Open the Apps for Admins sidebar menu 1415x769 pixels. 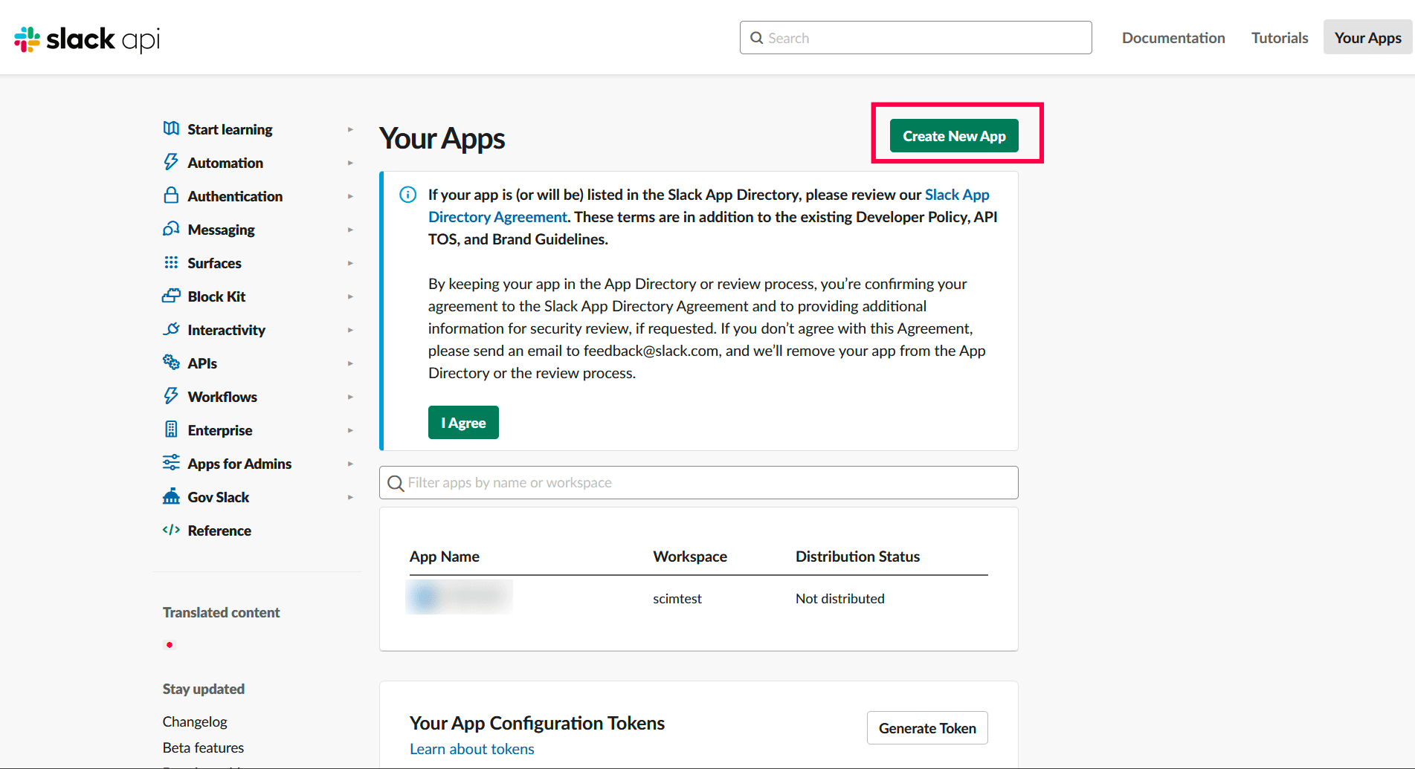(x=239, y=464)
